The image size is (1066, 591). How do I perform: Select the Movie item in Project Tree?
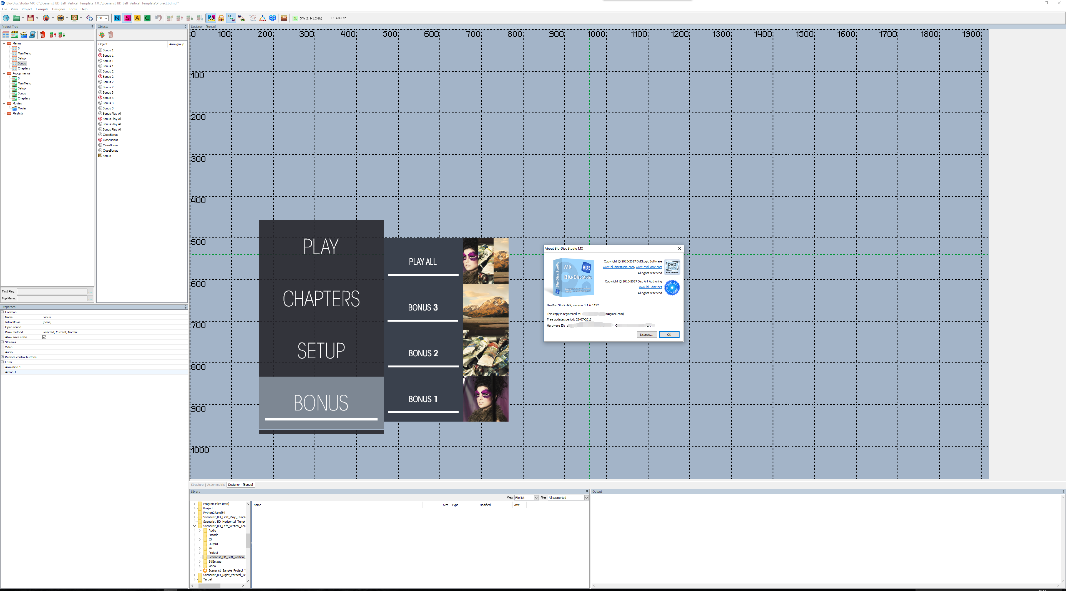tap(22, 108)
